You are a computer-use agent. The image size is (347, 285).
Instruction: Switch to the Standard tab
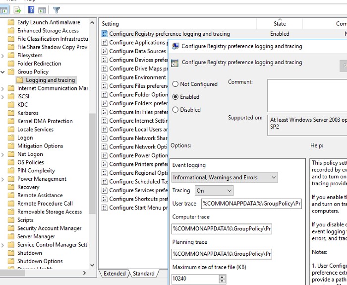coord(144,274)
